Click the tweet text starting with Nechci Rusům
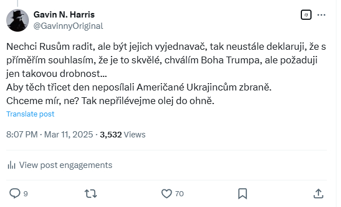The image size is (341, 207). pos(166,74)
